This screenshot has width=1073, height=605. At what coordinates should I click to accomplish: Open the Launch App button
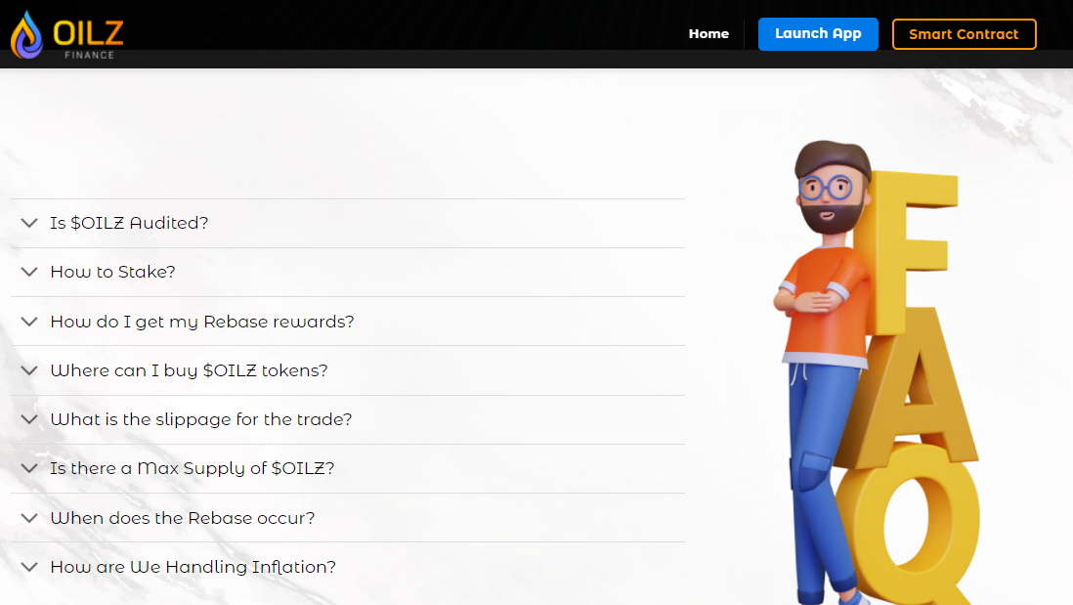[818, 34]
